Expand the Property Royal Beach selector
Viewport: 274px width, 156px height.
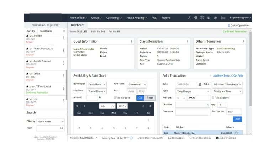click(84, 138)
